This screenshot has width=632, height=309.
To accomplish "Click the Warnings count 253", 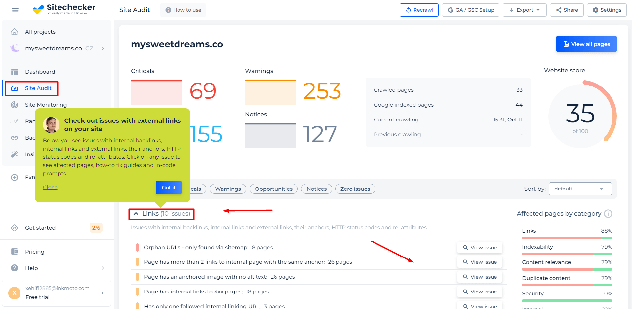I will [322, 91].
